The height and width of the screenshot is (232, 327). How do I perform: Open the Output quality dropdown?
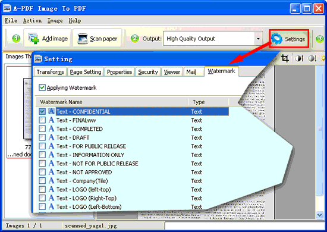[x=213, y=39]
